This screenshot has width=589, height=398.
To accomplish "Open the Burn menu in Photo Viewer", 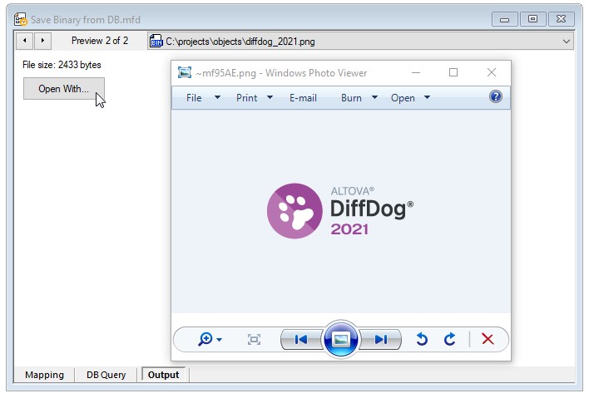I will pos(359,98).
